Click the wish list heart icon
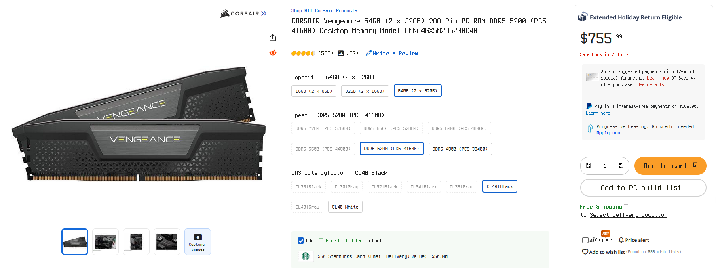Screen dimensions: 716x268 pos(585,252)
